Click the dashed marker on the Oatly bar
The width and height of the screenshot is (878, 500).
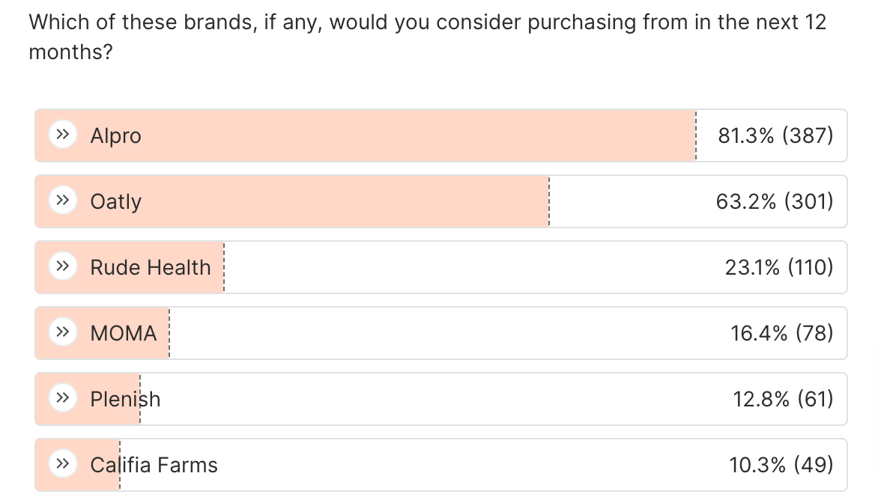pos(549,201)
